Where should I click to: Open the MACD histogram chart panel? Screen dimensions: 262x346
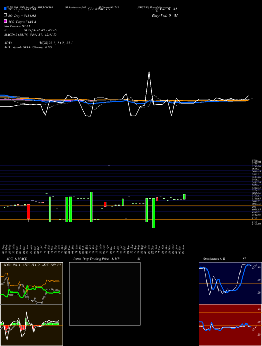click(31, 325)
